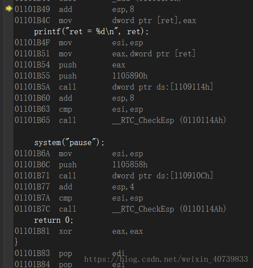
Task: Click address 01101B83 pop line
Action: pyautogui.click(x=70, y=253)
